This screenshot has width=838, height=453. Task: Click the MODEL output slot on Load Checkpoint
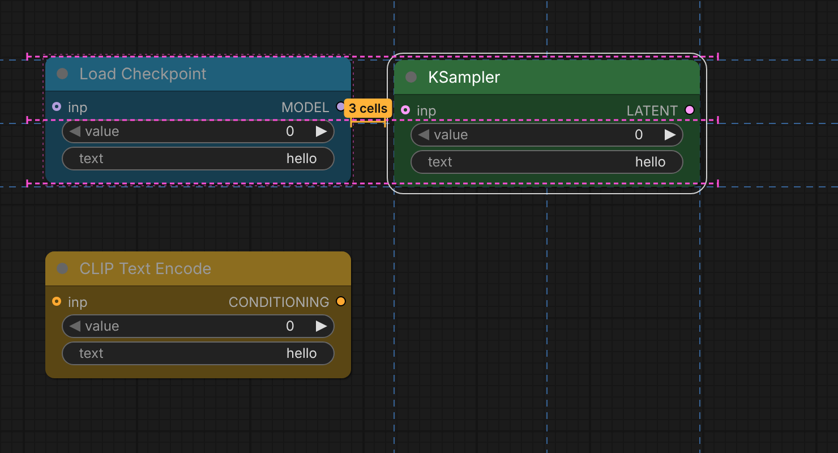(340, 106)
